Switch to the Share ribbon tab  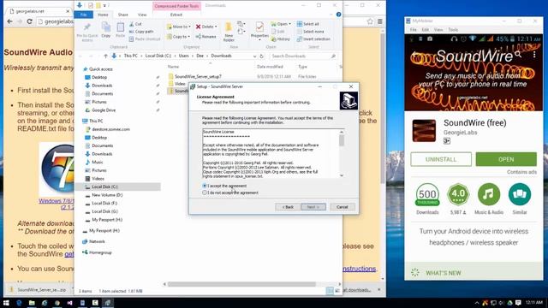(123, 15)
